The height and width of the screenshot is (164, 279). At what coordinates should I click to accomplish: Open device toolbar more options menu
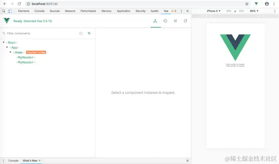pos(275,11)
